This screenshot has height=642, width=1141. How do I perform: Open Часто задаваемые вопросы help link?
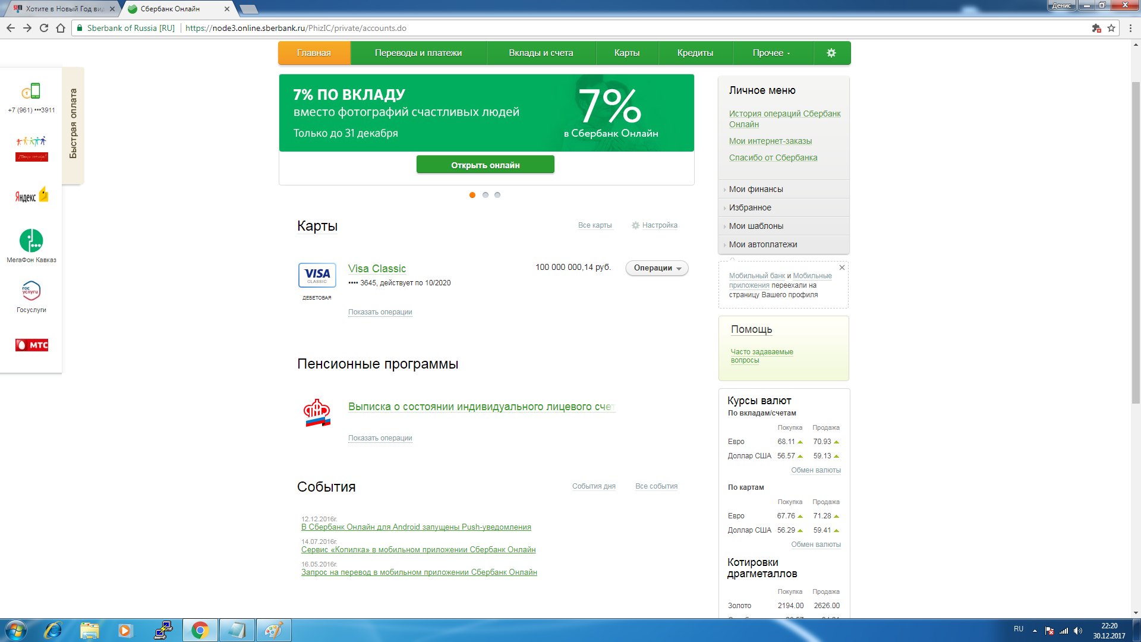(762, 356)
